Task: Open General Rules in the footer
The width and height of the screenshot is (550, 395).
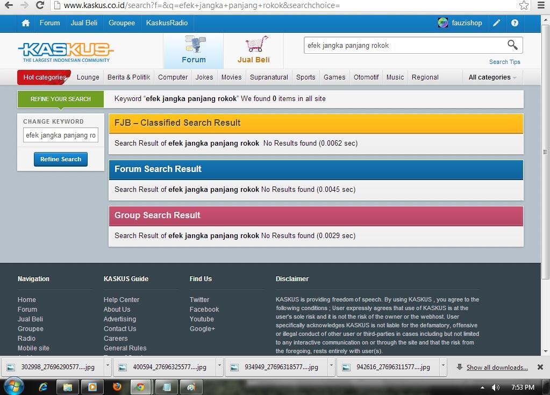Action: click(x=125, y=348)
